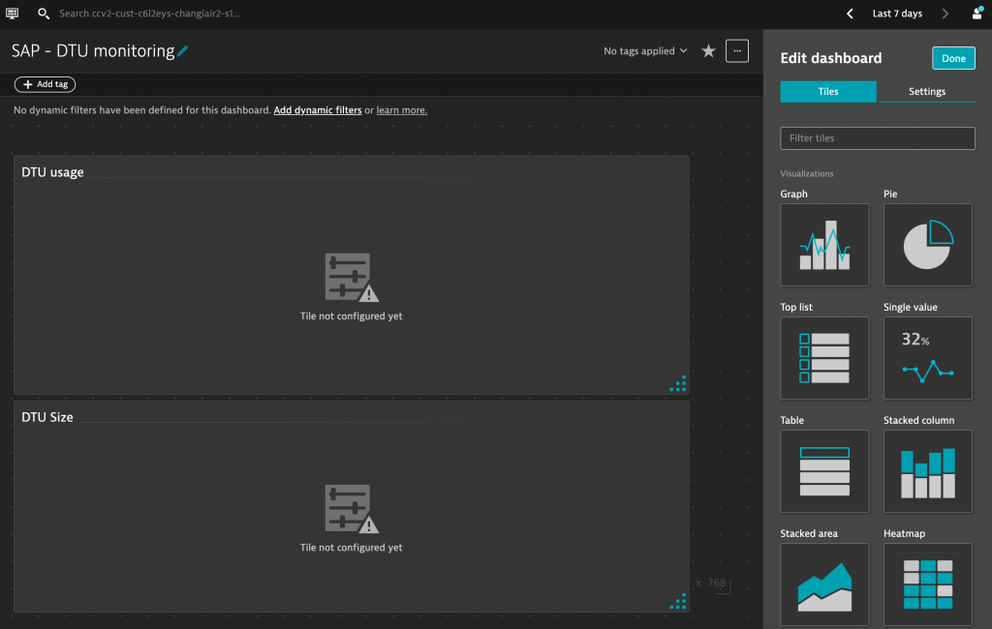Select the Single value visualization tile
The width and height of the screenshot is (992, 629).
coord(927,358)
